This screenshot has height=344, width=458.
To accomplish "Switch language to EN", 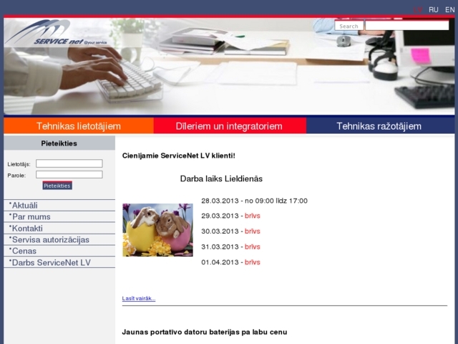I will [450, 9].
